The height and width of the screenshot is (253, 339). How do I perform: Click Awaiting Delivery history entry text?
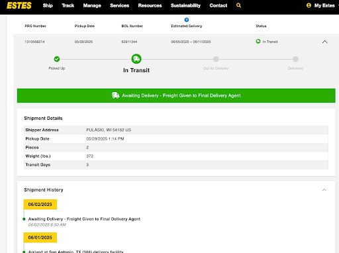[x=84, y=219]
